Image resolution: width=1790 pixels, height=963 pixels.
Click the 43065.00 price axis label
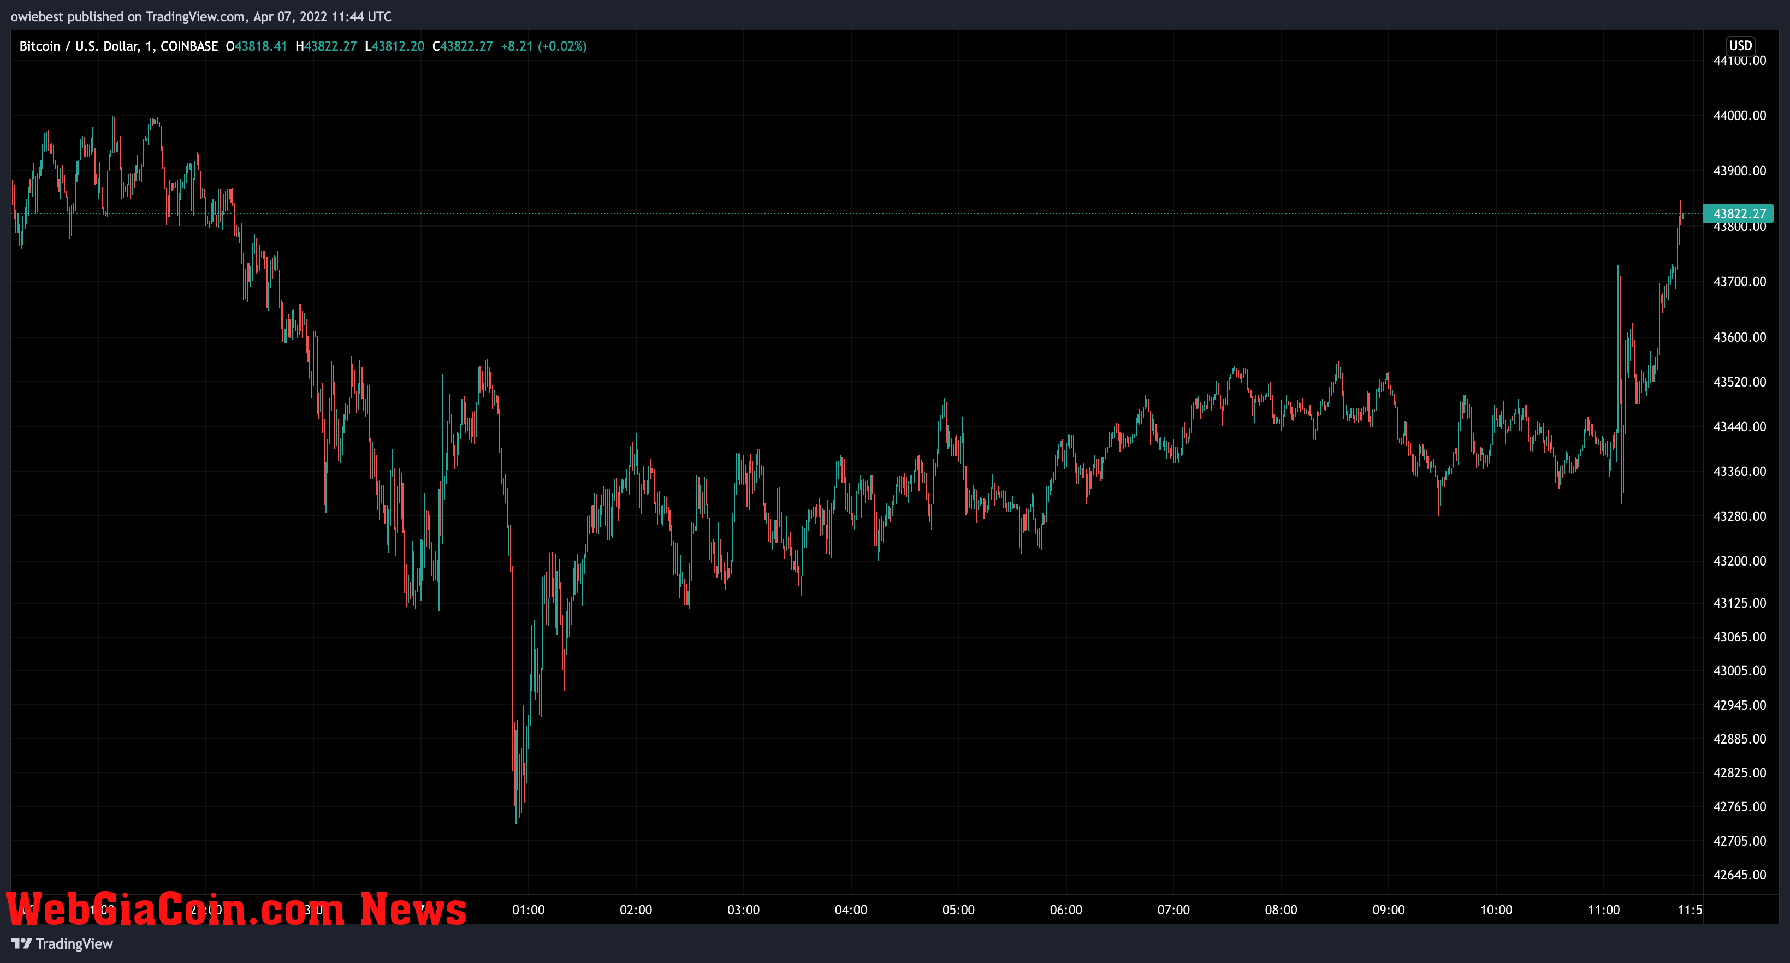click(x=1739, y=637)
